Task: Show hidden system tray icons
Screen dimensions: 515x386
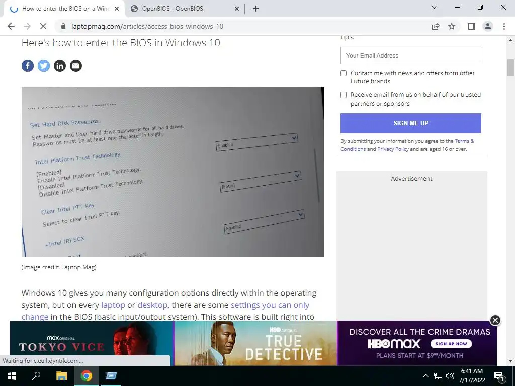Action: (425, 376)
